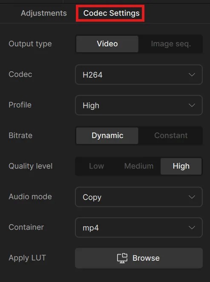Click the chevron arrow in Container field

(192, 228)
